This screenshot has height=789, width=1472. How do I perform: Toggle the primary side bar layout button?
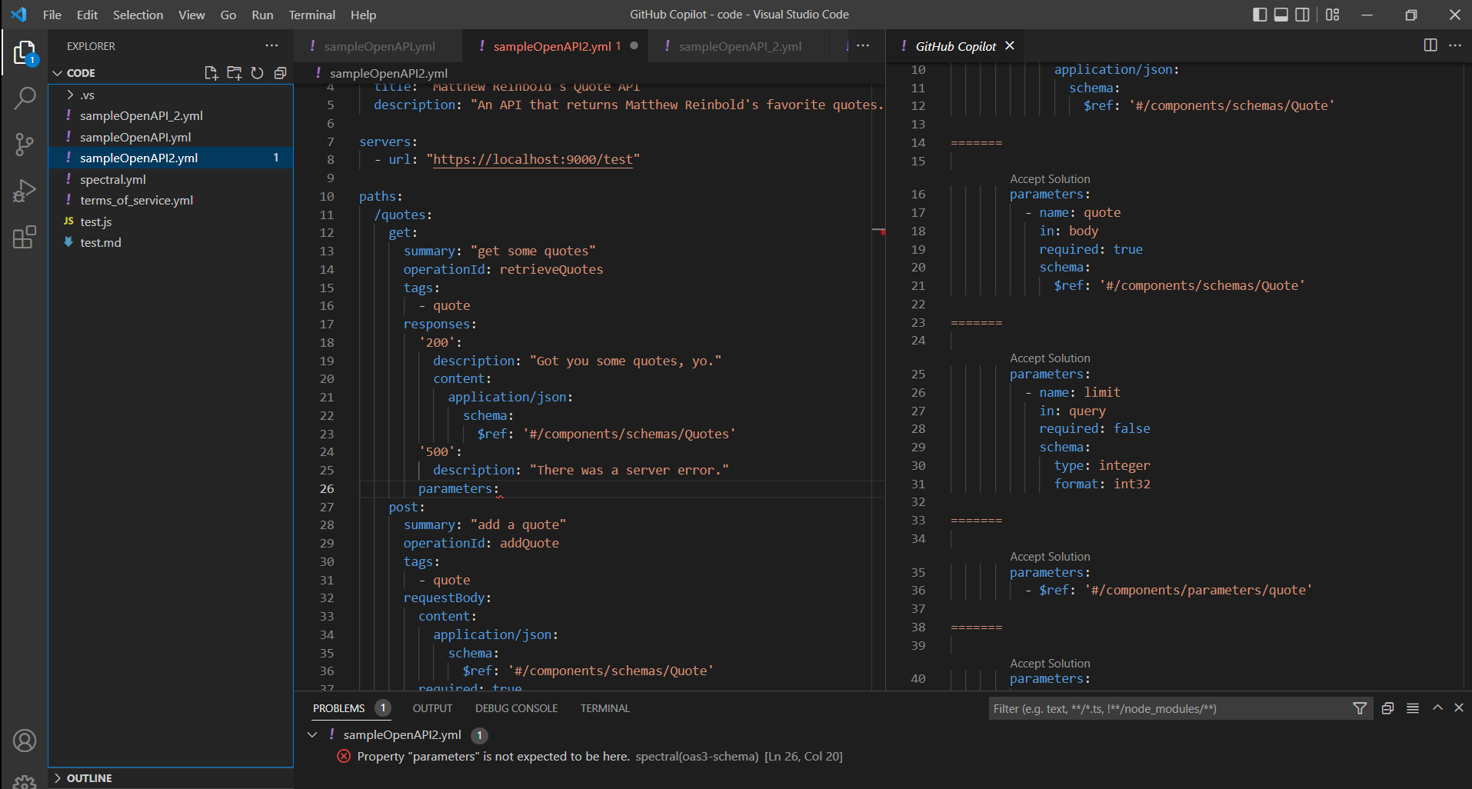coord(1260,15)
